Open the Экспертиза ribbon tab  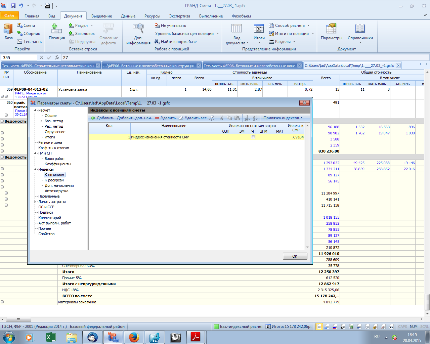179,16
